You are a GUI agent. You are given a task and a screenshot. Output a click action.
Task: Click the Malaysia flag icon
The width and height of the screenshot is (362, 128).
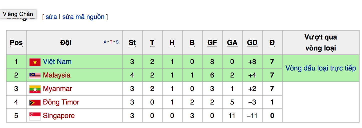[35, 75]
